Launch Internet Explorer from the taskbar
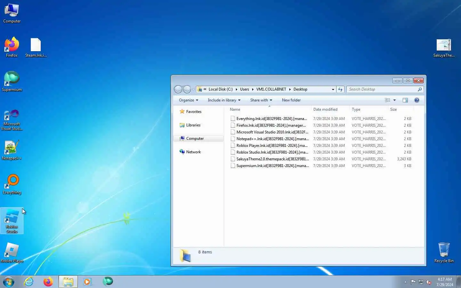 point(29,282)
